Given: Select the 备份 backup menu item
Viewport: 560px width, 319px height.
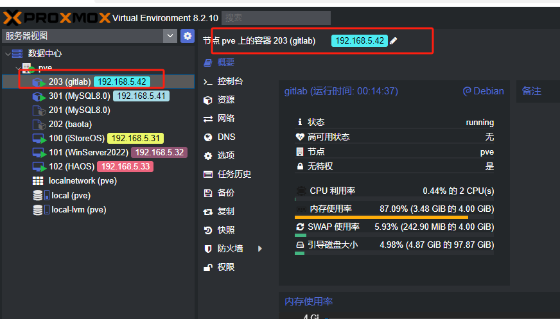Looking at the screenshot, I should coord(225,193).
